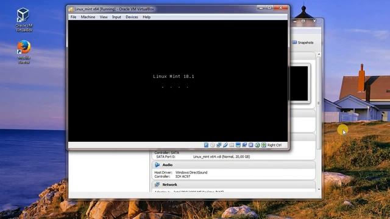Open the Network section heading in Manager

coord(169,185)
